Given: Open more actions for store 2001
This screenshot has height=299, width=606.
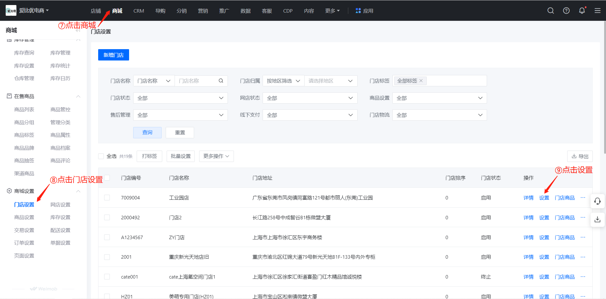Looking at the screenshot, I should click(x=583, y=257).
